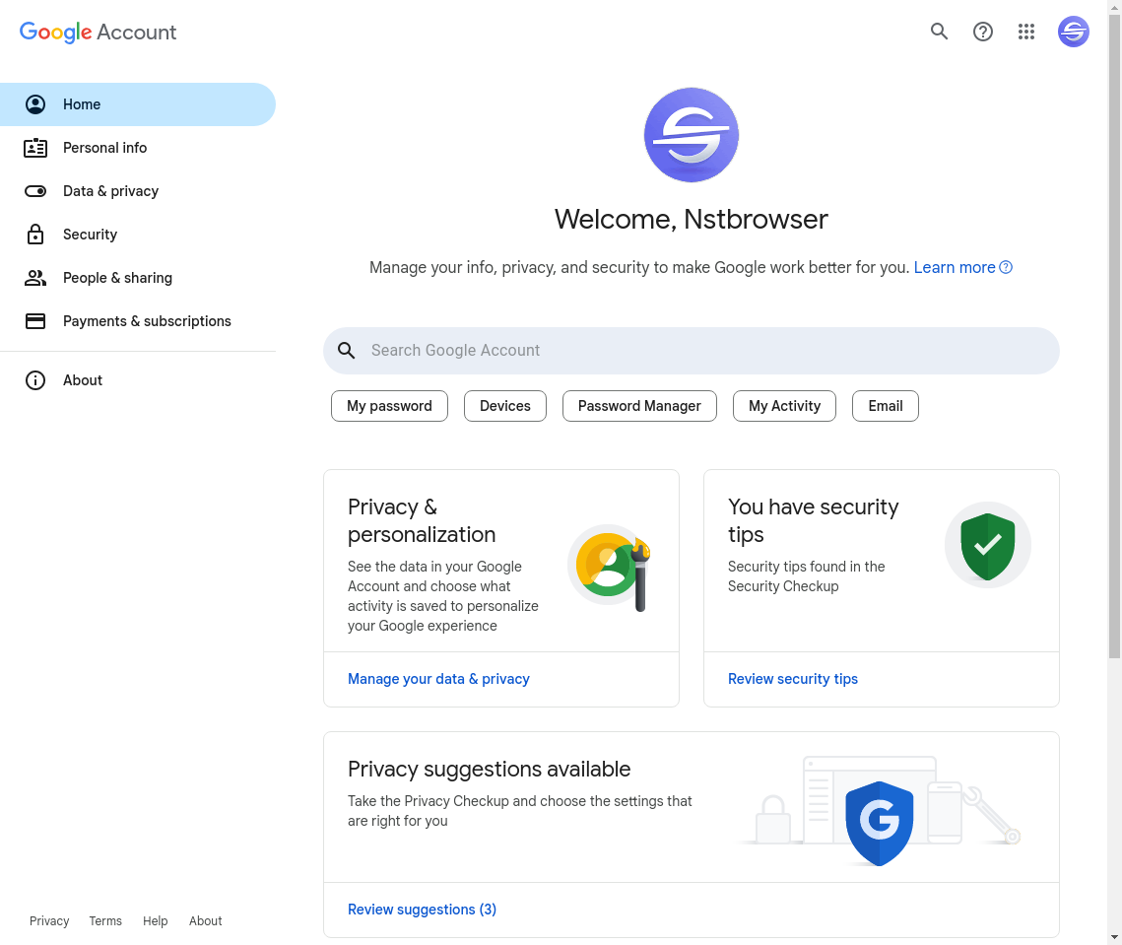
Task: Click the magnifier inside the search field
Action: coord(347,350)
